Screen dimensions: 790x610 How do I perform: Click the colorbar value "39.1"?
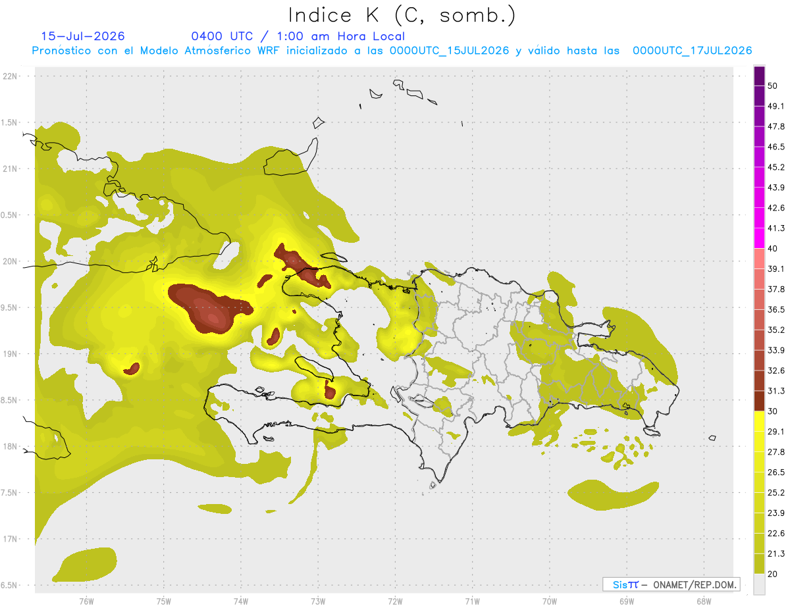tap(776, 268)
